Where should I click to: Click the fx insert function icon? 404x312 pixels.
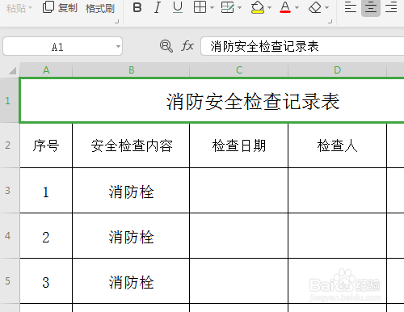click(x=187, y=46)
